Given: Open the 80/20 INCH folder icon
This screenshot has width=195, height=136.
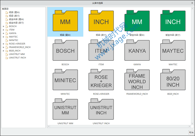Looking at the screenshot, I should click(x=173, y=80).
